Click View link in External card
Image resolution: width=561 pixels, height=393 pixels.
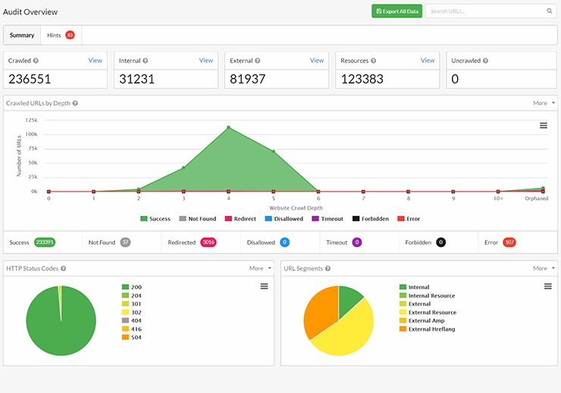(x=317, y=61)
